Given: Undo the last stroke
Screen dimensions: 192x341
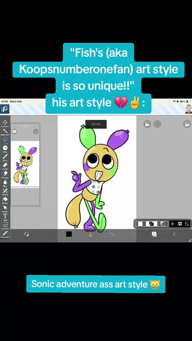Looking at the screenshot, I should [111, 234].
